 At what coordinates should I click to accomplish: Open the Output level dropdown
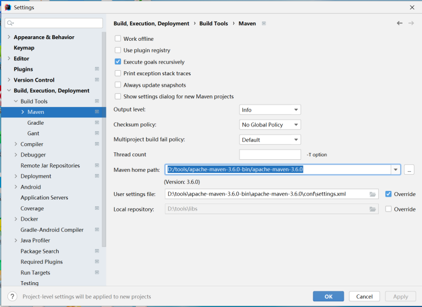(270, 110)
